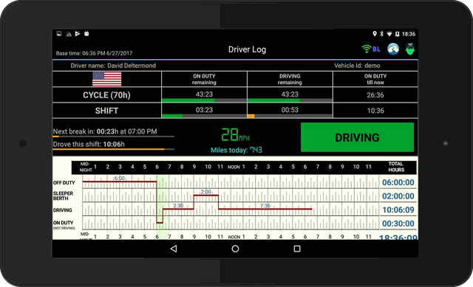Select the CYCLE (70h) row label
This screenshot has height=287, width=473.
106,95
